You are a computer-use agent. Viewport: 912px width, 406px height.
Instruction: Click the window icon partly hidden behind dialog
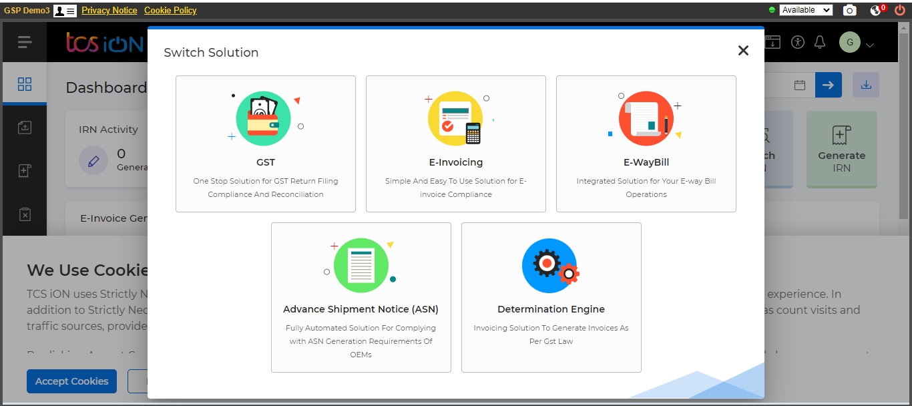pos(772,41)
